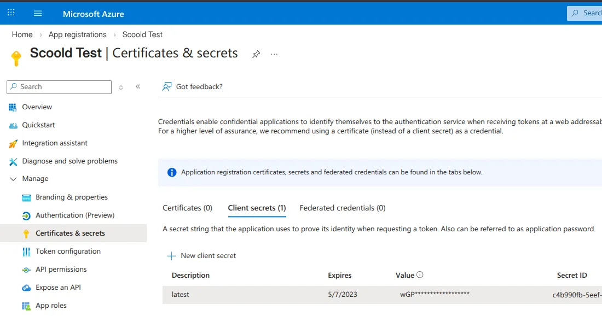Click the Value info tooltip icon
Screen dimensions: 602x316
[420, 275]
